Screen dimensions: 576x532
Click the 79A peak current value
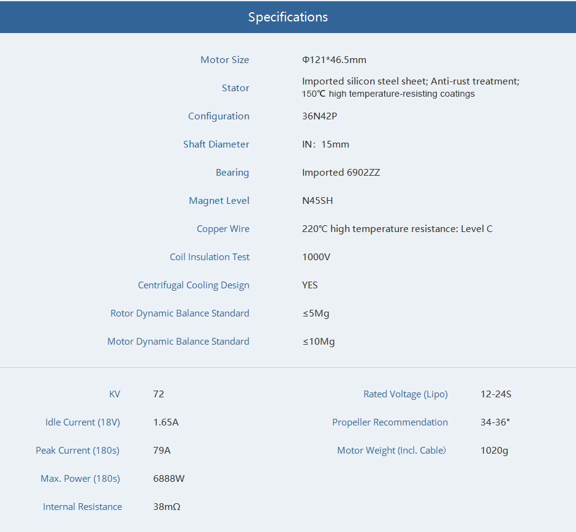point(162,451)
